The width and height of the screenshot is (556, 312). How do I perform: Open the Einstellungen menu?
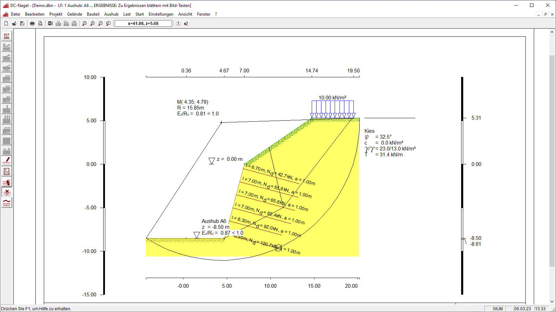[x=161, y=14]
